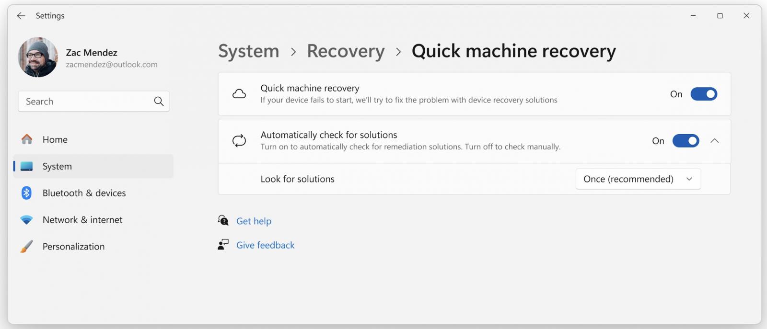Go to System breadcrumb
The height and width of the screenshot is (329, 767).
[248, 51]
